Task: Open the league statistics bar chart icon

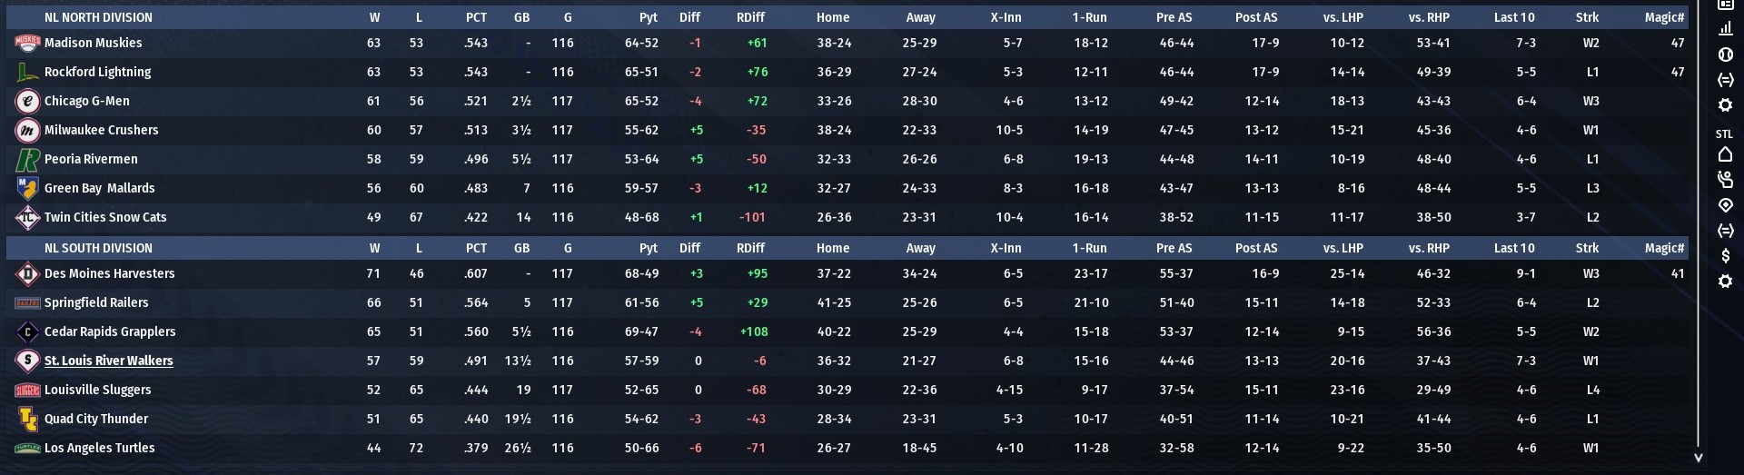Action: coord(1725,29)
